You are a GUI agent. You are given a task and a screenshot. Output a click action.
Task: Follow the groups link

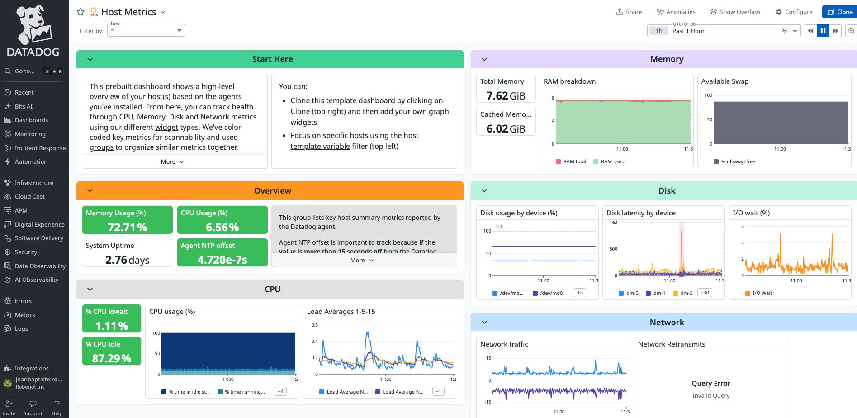[x=101, y=147]
